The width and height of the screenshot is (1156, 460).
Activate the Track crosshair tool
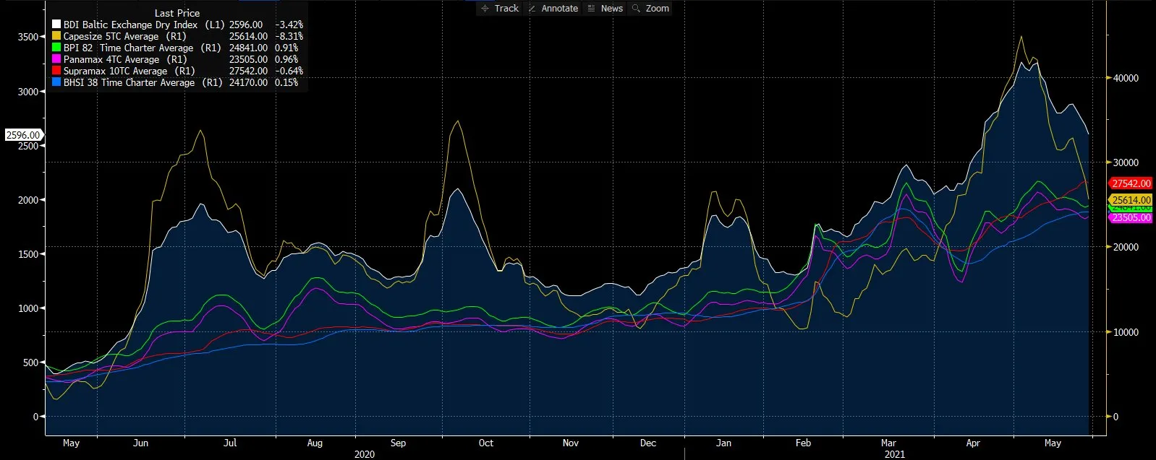tap(500, 9)
